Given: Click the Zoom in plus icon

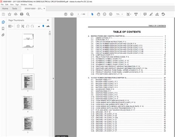Looking at the screenshot, I should [111, 14].
